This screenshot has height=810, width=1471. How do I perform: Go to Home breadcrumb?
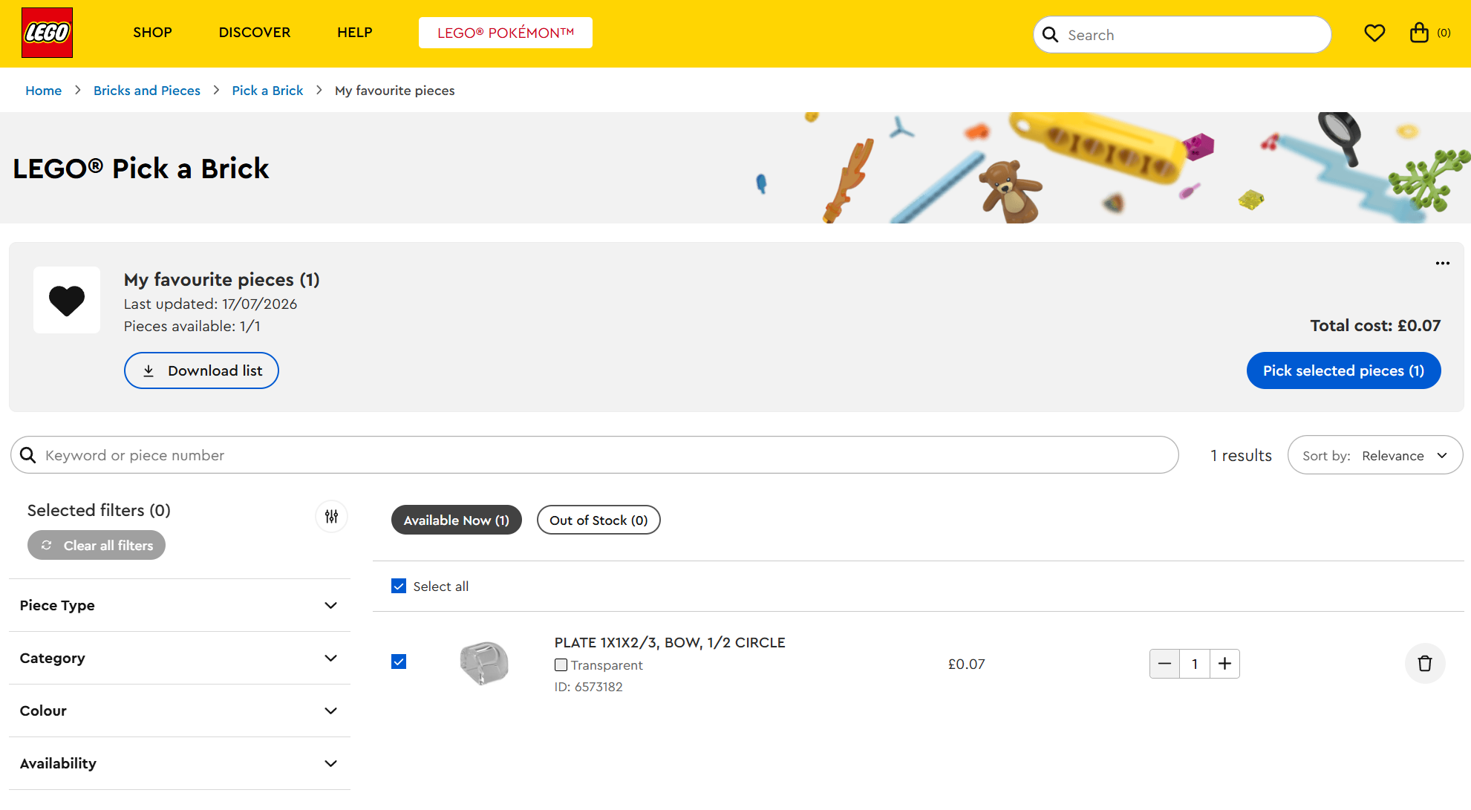coord(44,91)
